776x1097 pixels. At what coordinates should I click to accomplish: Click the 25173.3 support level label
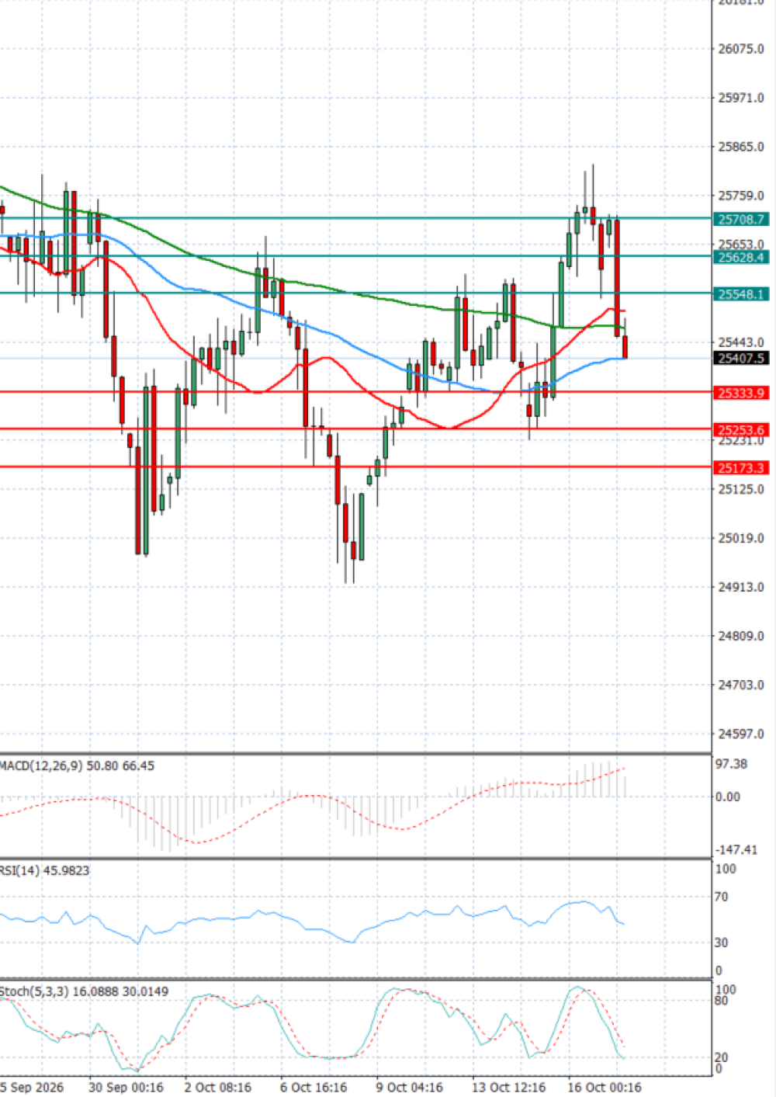[x=741, y=467]
